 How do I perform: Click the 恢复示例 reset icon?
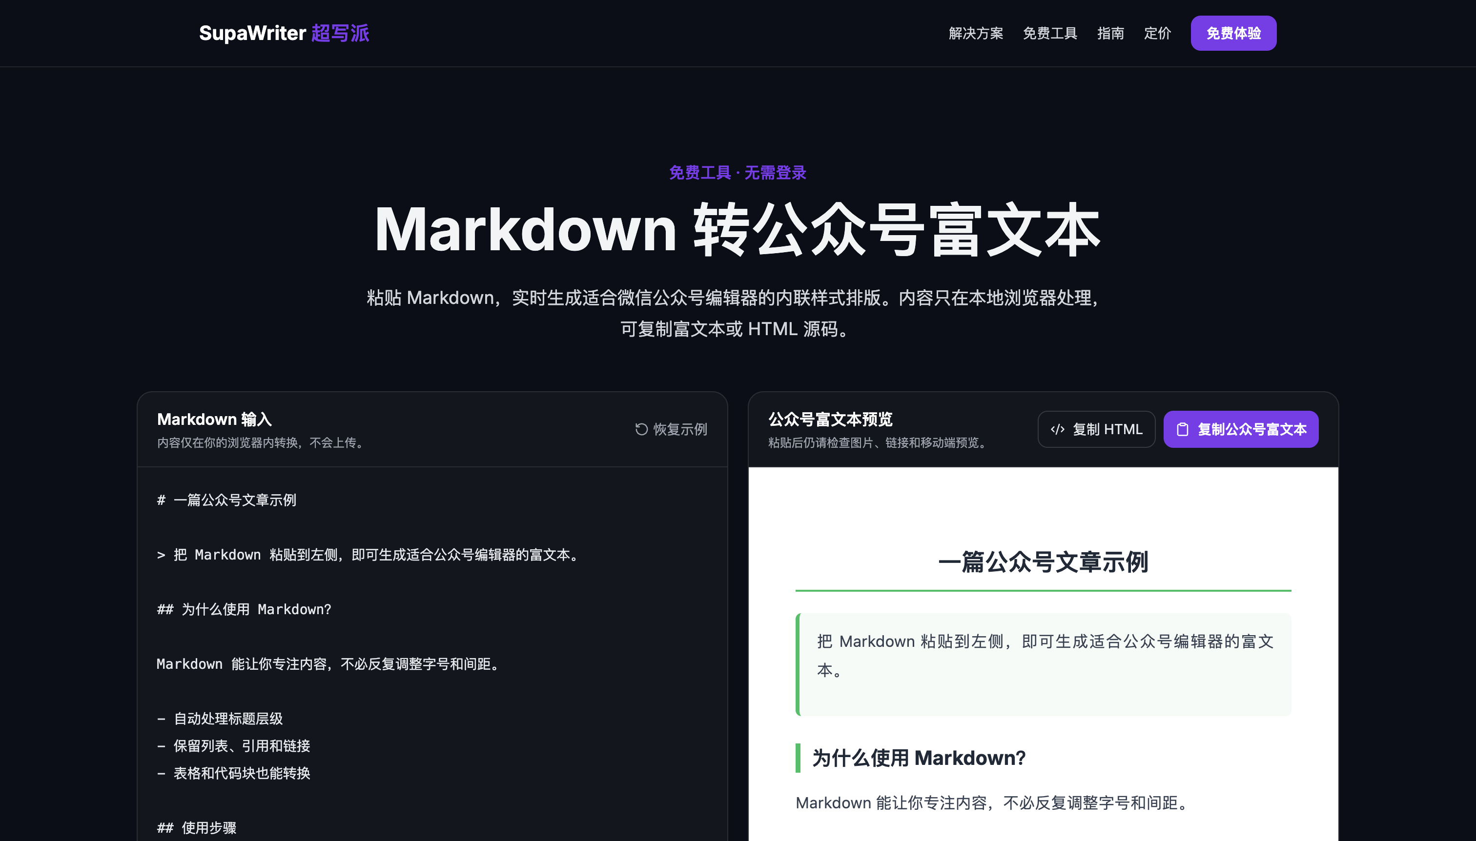[641, 429]
